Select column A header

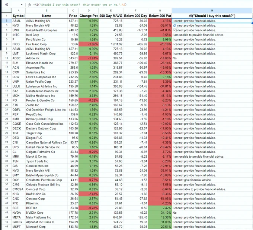coord(19,10)
